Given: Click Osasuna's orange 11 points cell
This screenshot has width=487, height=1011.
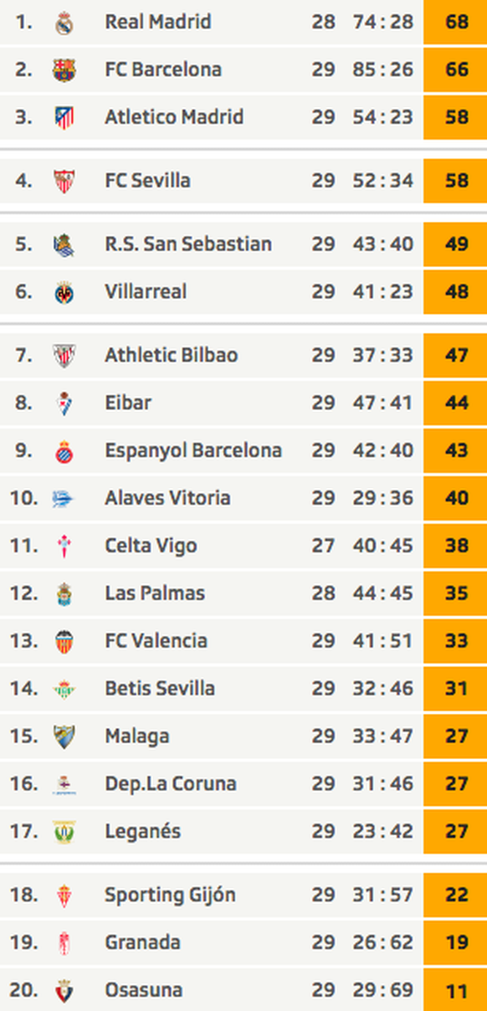Looking at the screenshot, I should pyautogui.click(x=455, y=990).
